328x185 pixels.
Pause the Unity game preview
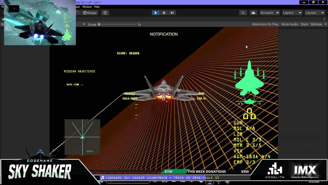point(164,13)
